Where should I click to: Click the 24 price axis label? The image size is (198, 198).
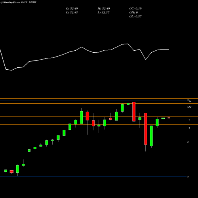188,177
